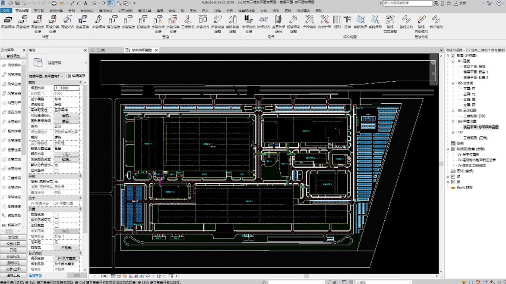This screenshot has width=506, height=284.
Task: Select the 合并管段 merge pipe segments tool
Action: [436, 22]
